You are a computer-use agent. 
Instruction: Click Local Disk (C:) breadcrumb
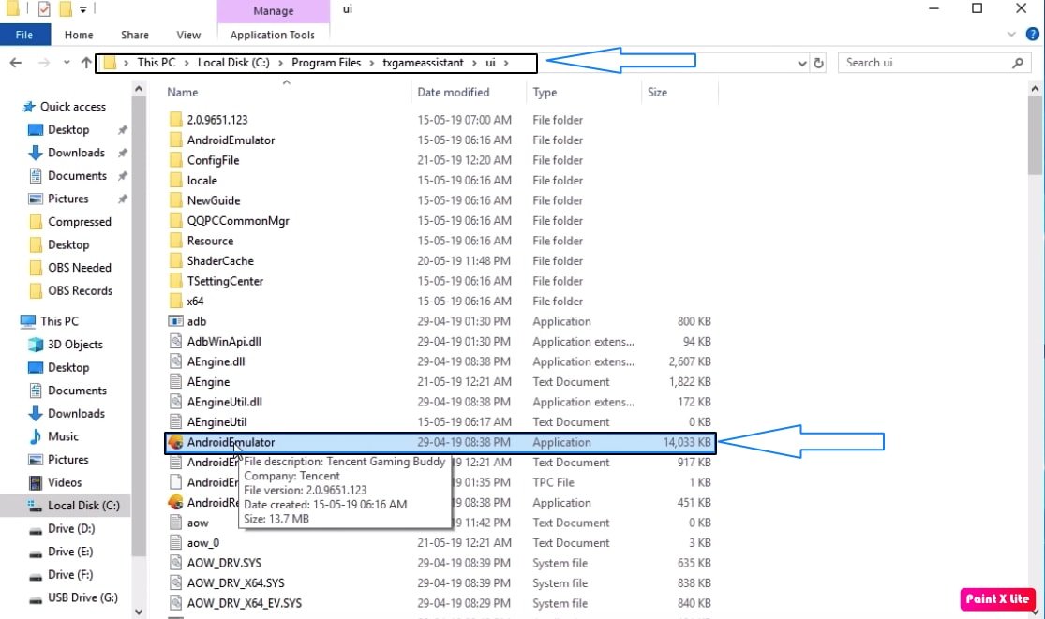click(233, 63)
